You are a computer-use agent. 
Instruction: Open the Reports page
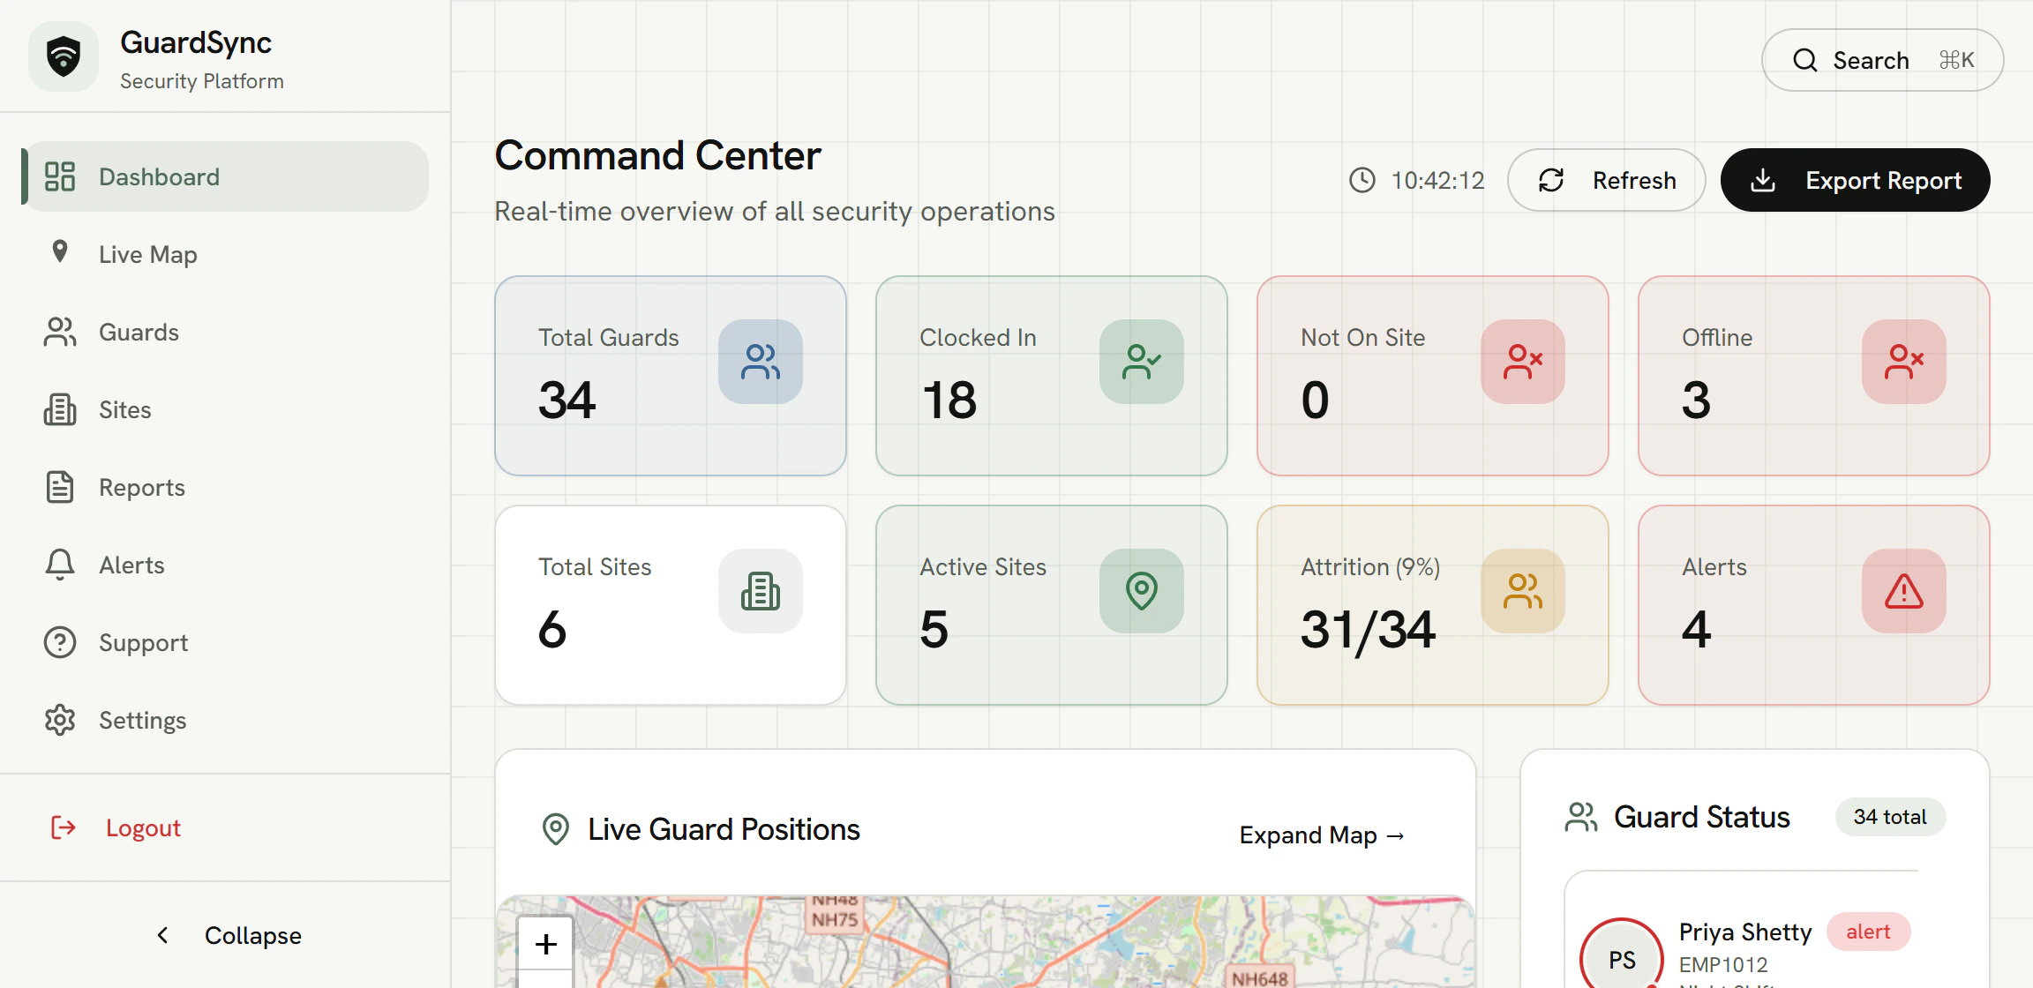tap(225, 487)
